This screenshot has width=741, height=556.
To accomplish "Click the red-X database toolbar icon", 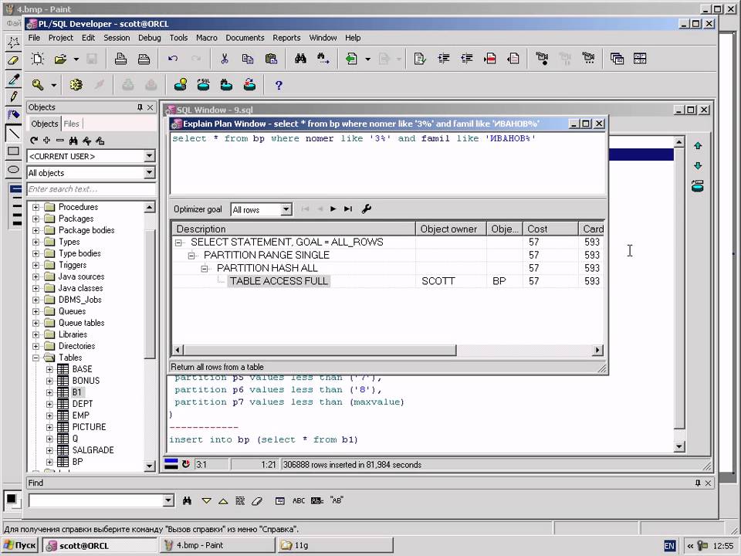I will (x=249, y=85).
